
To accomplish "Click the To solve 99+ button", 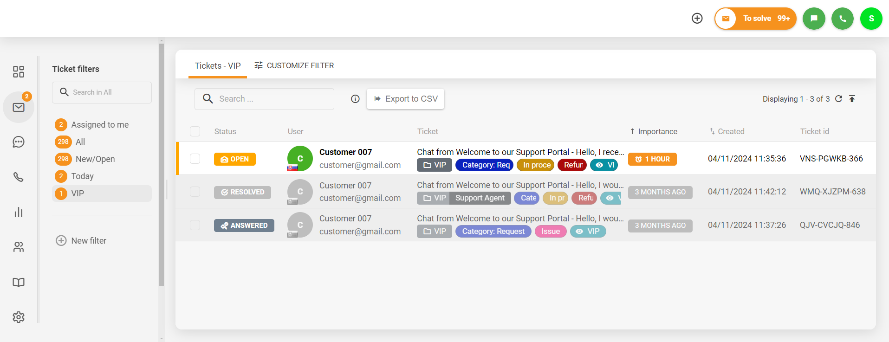I will click(755, 19).
